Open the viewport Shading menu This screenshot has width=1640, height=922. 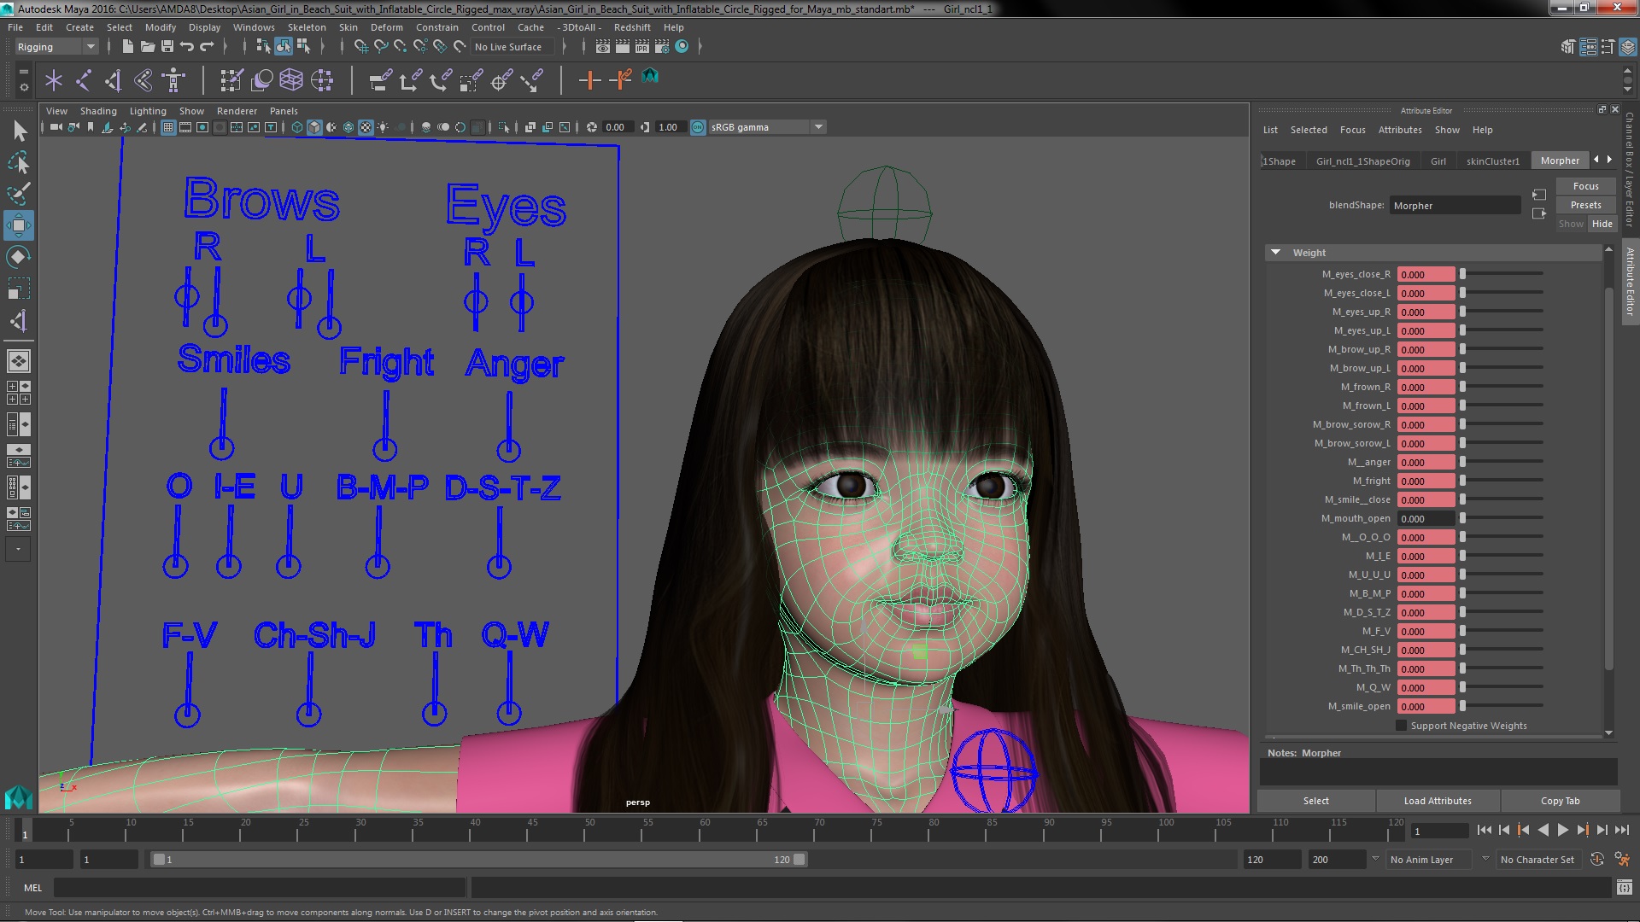tap(98, 111)
